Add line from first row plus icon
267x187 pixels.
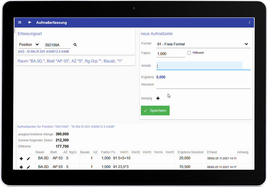click(x=21, y=158)
